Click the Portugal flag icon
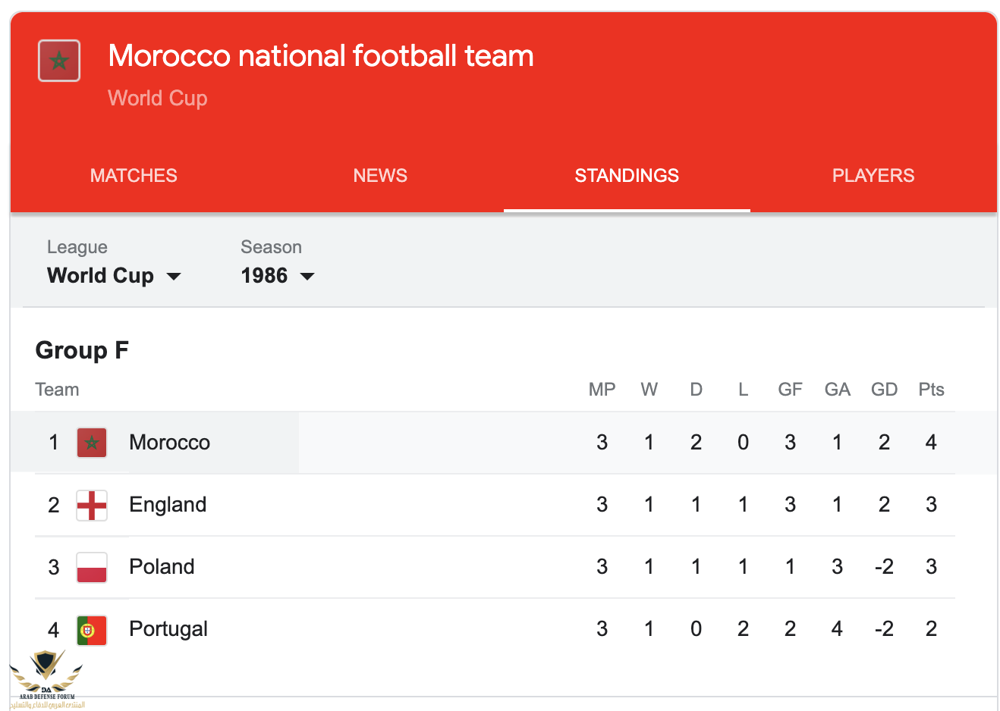The width and height of the screenshot is (1000, 711). click(x=92, y=629)
